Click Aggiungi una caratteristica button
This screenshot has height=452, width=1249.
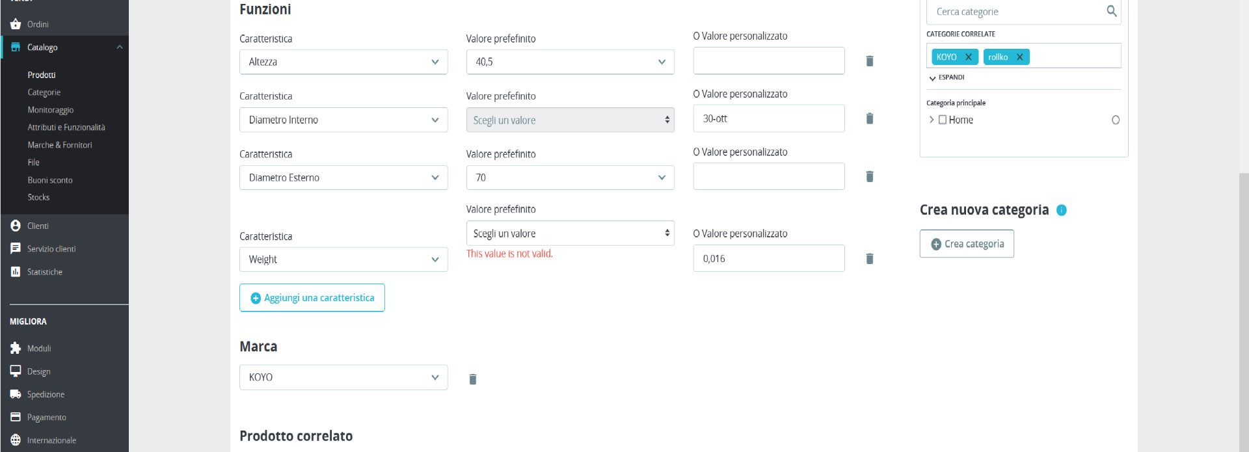point(312,298)
